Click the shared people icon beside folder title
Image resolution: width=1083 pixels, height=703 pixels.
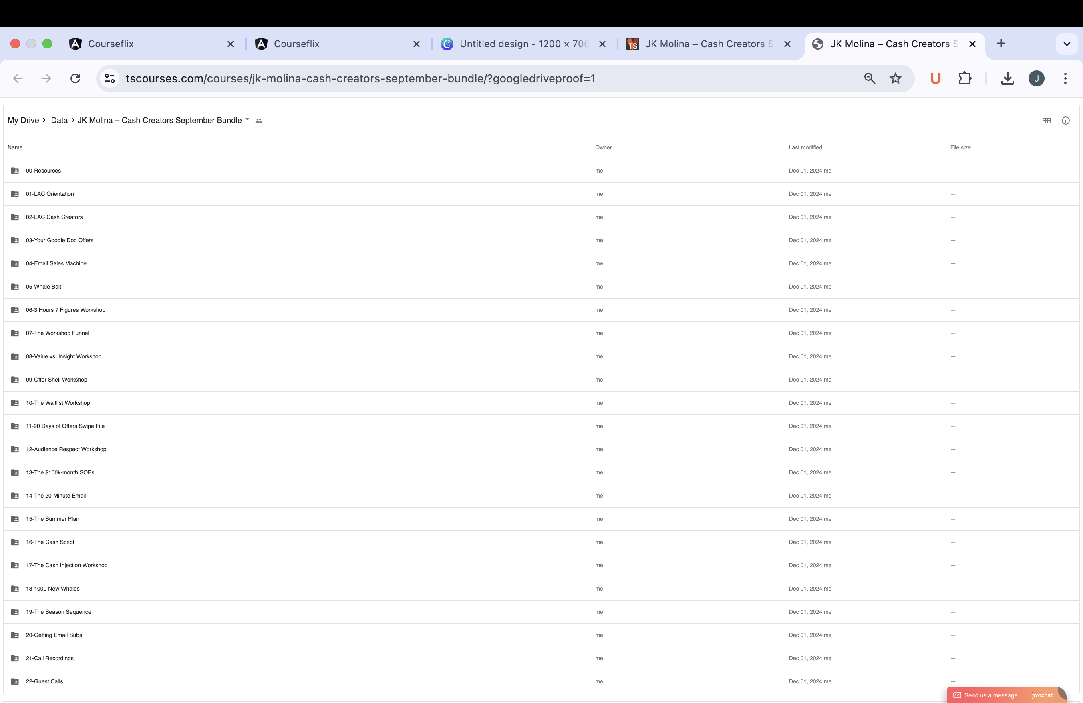(x=258, y=121)
